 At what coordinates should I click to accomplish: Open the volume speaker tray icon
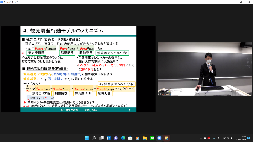click(228, 138)
